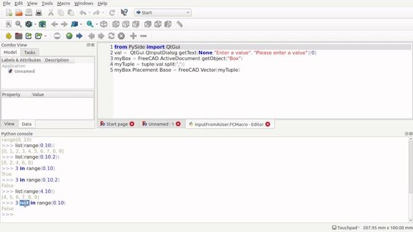This screenshot has width=413, height=232.
Task: Select the View property tab
Action: point(9,124)
